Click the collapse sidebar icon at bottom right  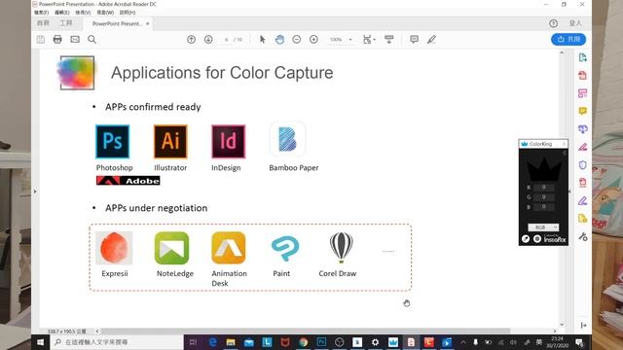coord(583,326)
